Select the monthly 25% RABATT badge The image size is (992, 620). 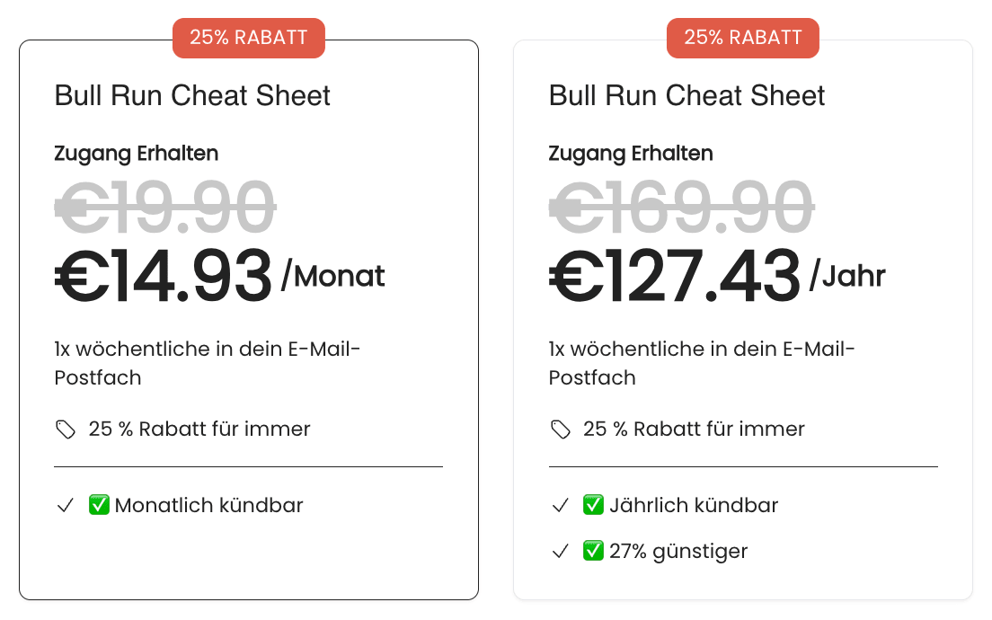(249, 38)
